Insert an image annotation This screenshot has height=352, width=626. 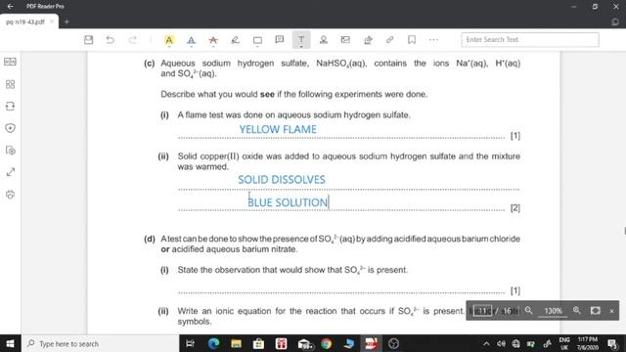345,40
